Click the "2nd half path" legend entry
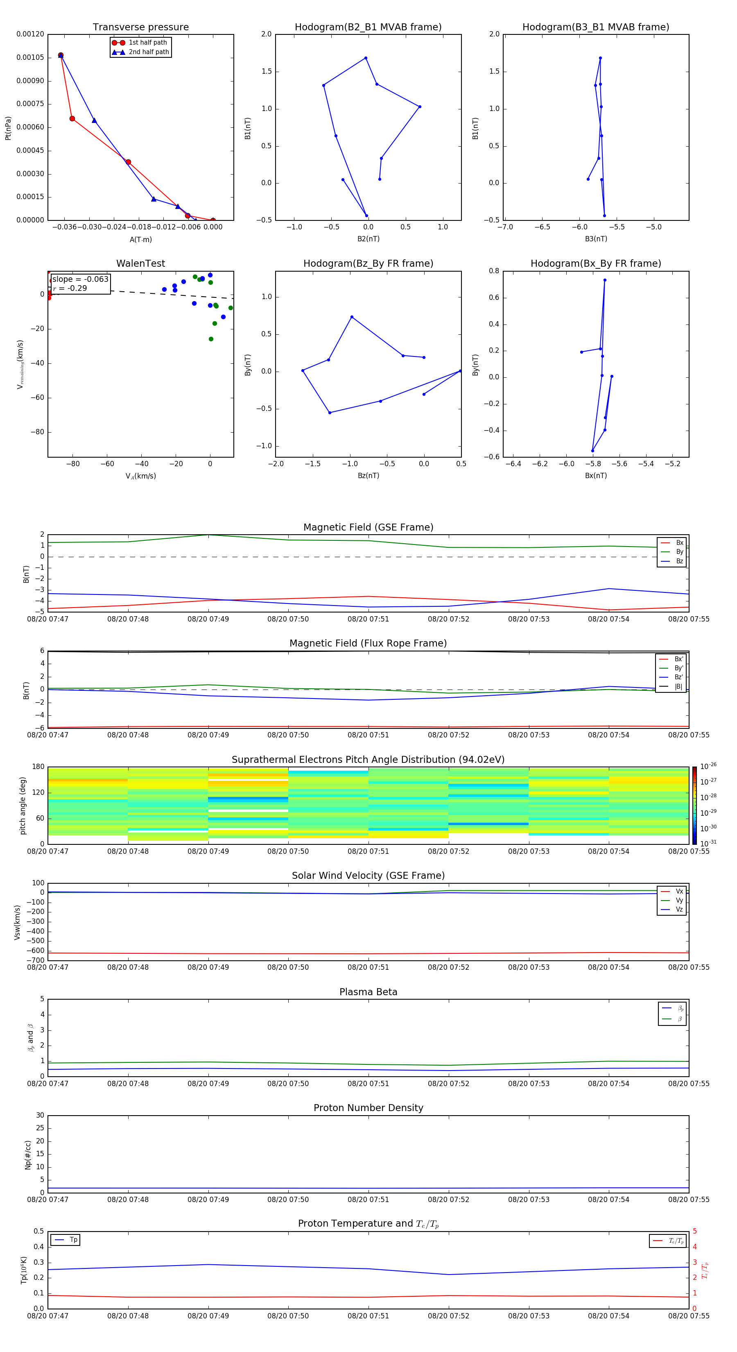The image size is (737, 1352). click(x=140, y=52)
